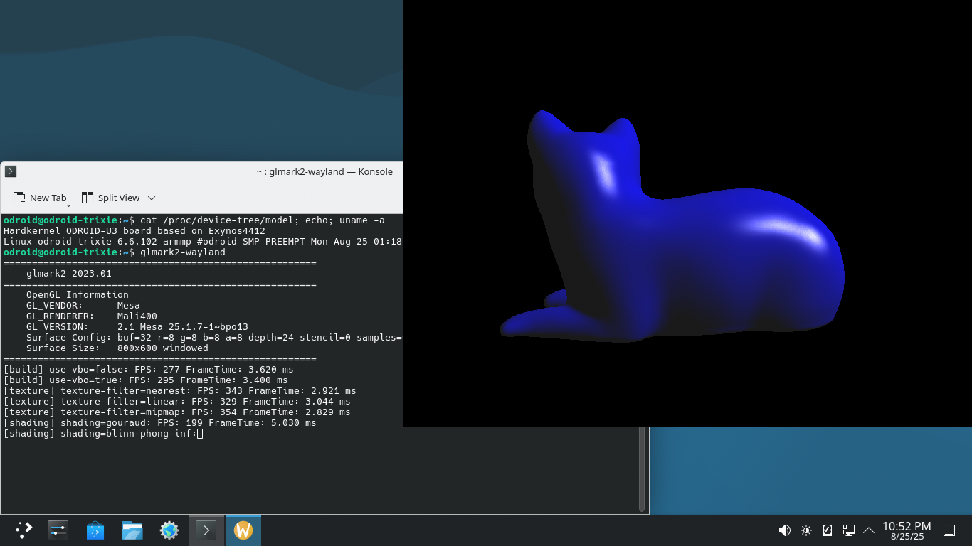Click the Split View button

[x=111, y=198]
